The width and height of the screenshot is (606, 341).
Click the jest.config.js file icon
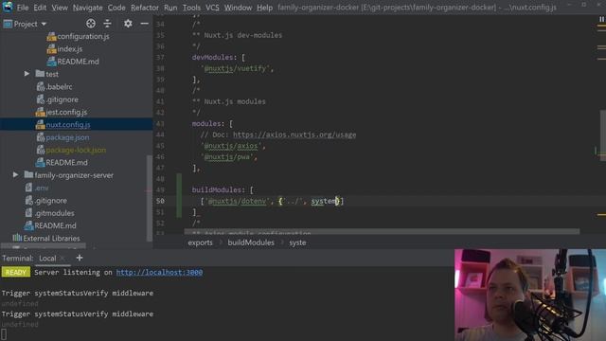(40, 112)
